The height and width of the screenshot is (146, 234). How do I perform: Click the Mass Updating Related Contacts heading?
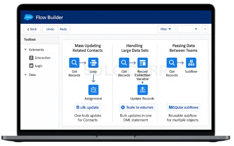[88, 48]
